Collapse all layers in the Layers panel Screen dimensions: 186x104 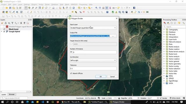24,23
